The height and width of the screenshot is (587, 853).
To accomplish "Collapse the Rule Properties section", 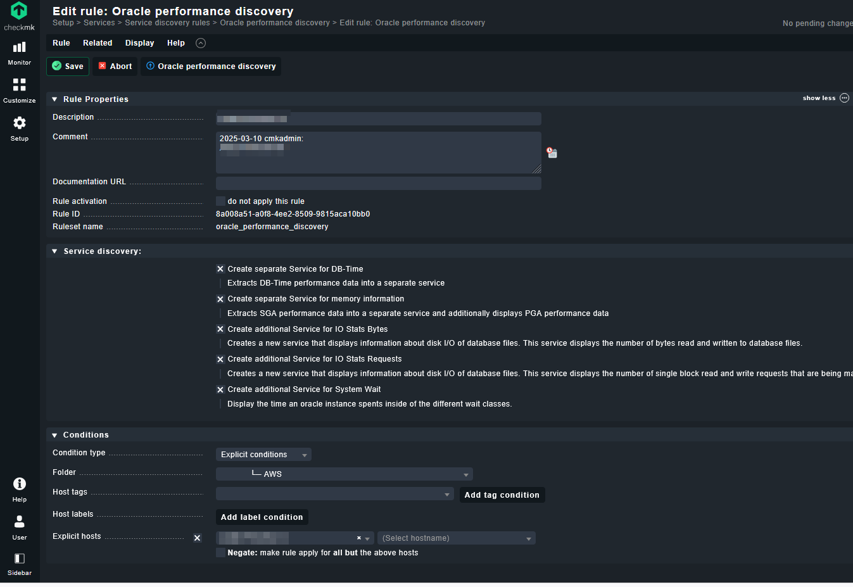I will click(55, 99).
